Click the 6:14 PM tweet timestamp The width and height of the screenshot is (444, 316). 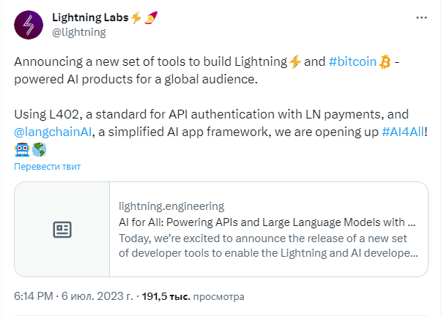[x=34, y=296]
